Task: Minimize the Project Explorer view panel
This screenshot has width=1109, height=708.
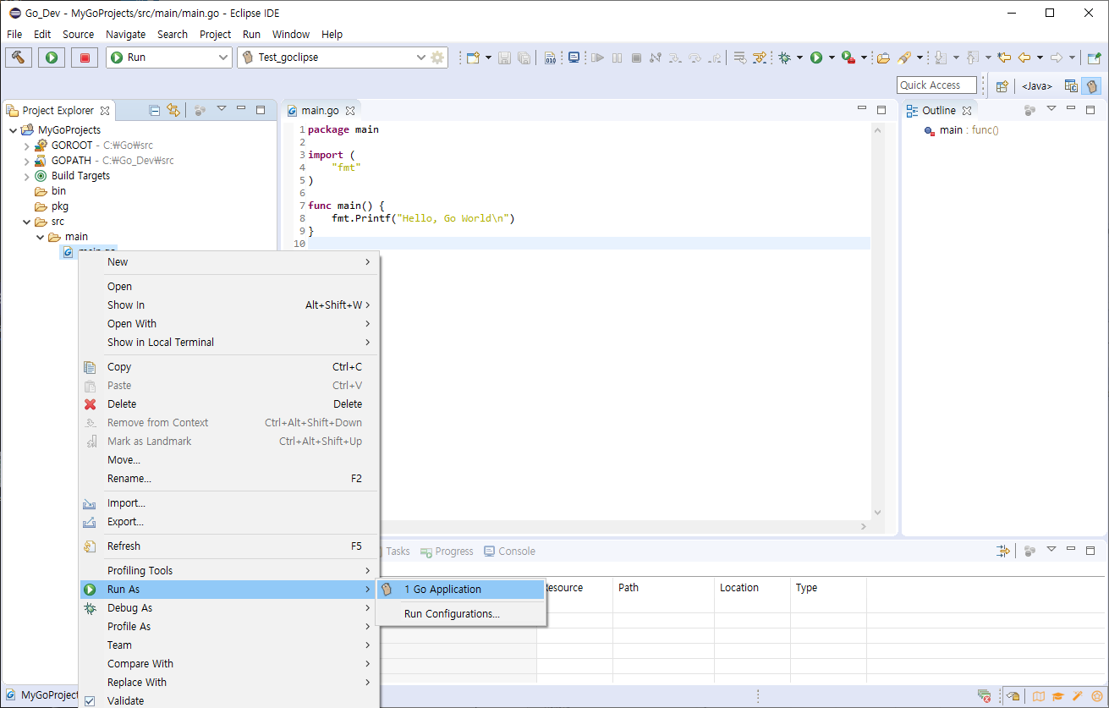Action: pos(241,110)
